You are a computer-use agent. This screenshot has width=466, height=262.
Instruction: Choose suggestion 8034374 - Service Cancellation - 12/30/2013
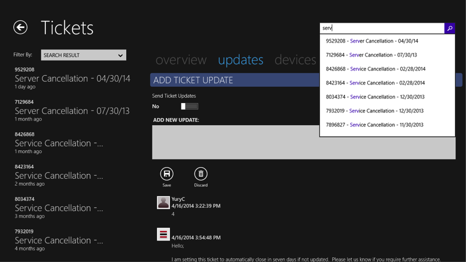pos(387,97)
